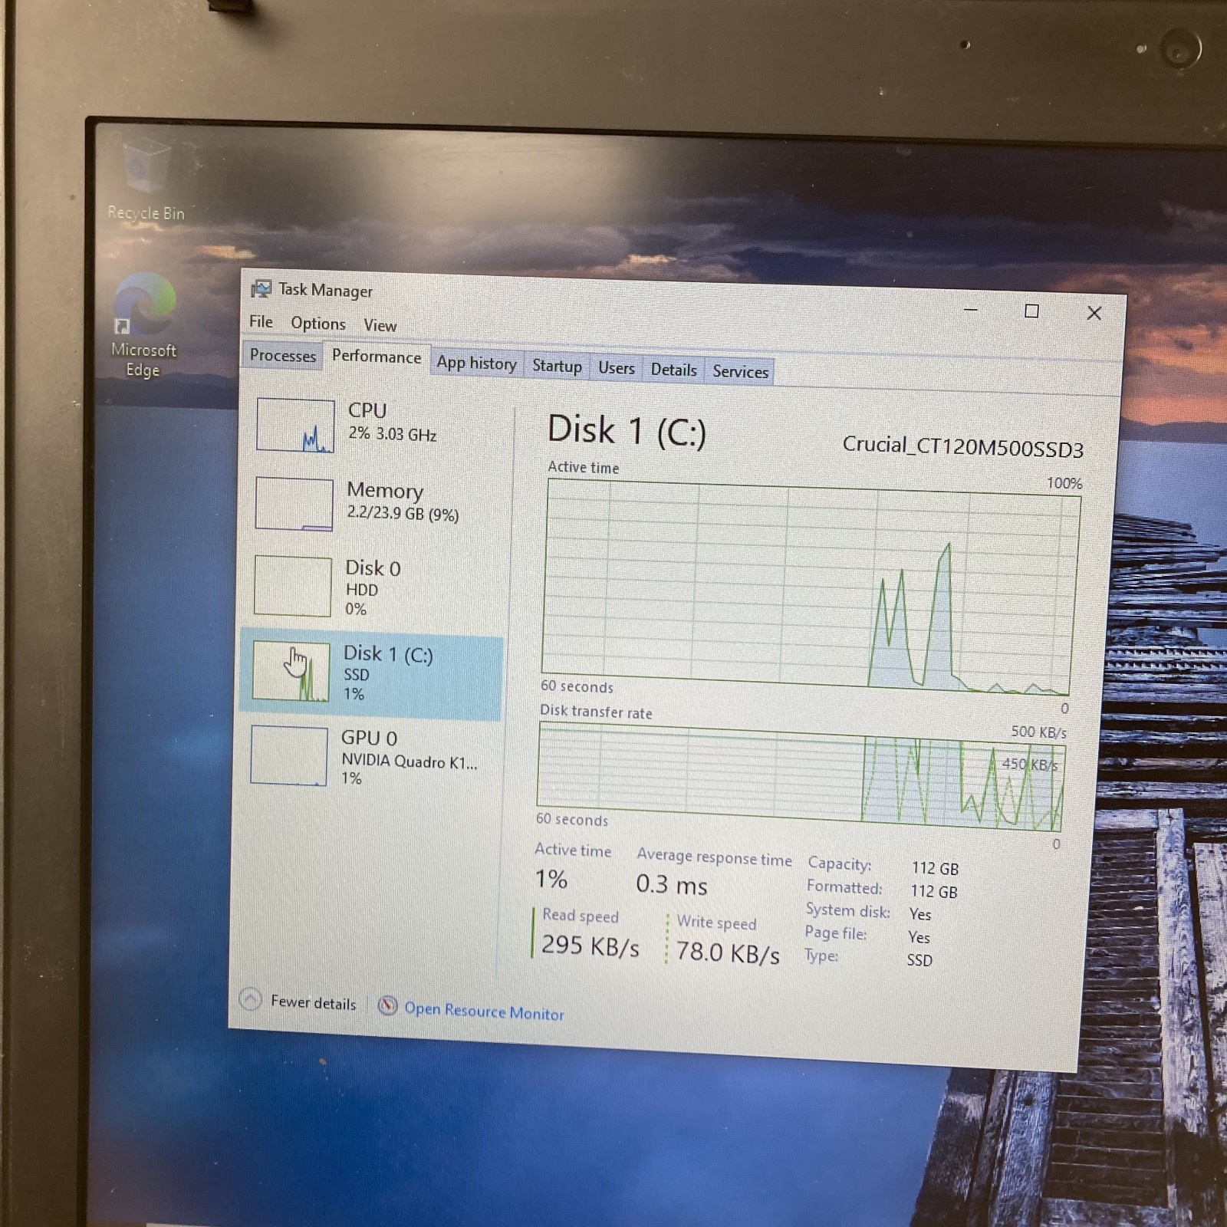Open the Recycle Bin desktop icon
The image size is (1227, 1227).
pyautogui.click(x=145, y=180)
